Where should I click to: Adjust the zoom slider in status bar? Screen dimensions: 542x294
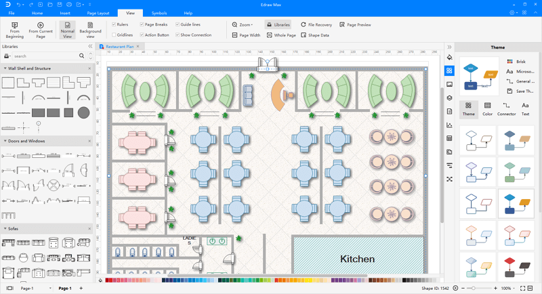pyautogui.click(x=473, y=288)
